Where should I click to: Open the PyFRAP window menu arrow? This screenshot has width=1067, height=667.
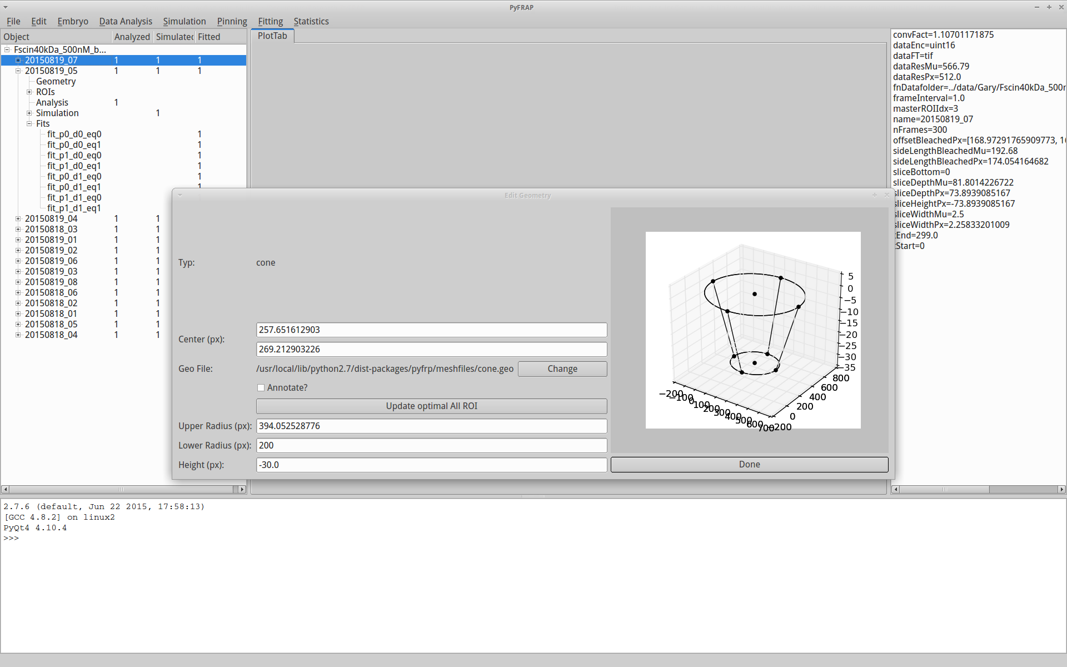[x=6, y=7]
